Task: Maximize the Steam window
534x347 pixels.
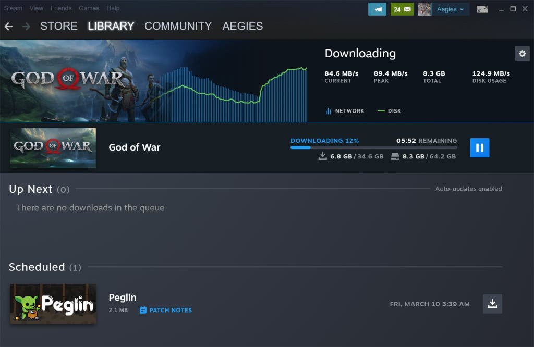Action: pos(513,9)
